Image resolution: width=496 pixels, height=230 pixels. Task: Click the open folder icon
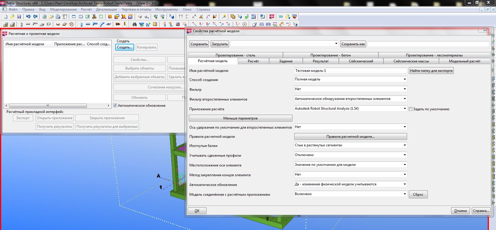pos(12,17)
